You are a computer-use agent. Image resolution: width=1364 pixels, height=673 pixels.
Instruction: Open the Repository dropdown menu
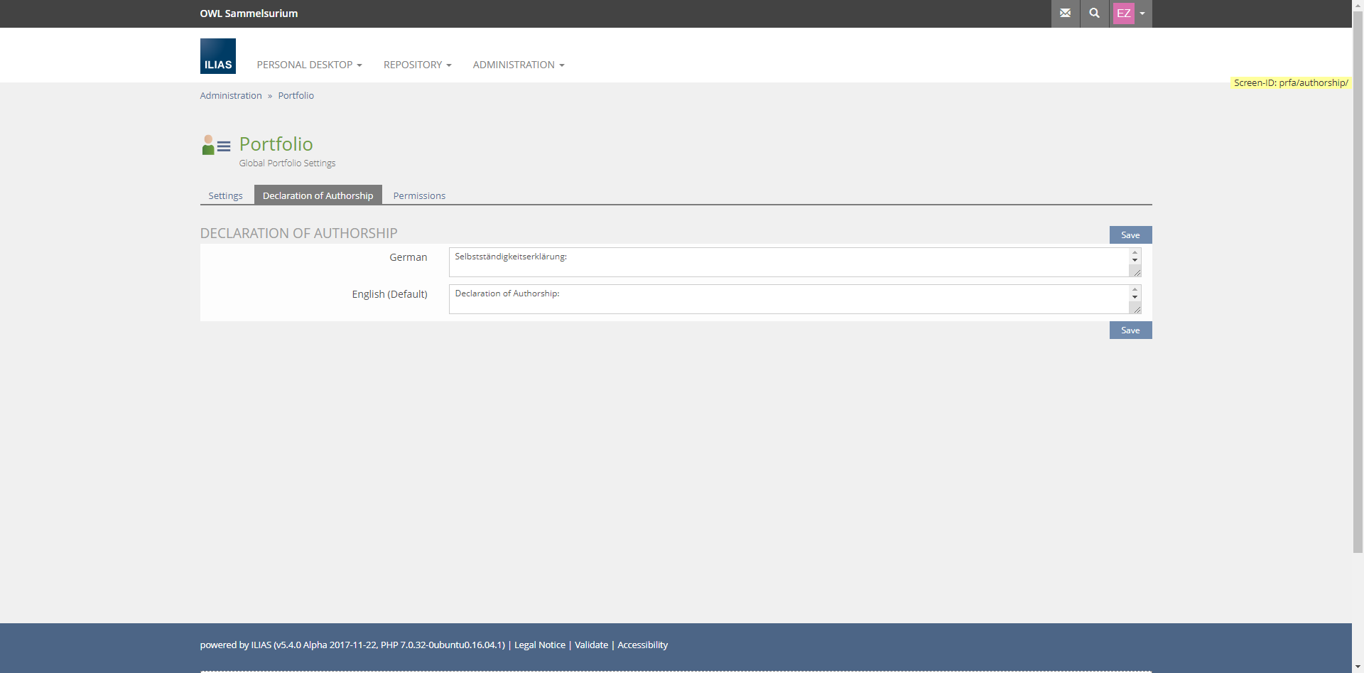coord(417,65)
